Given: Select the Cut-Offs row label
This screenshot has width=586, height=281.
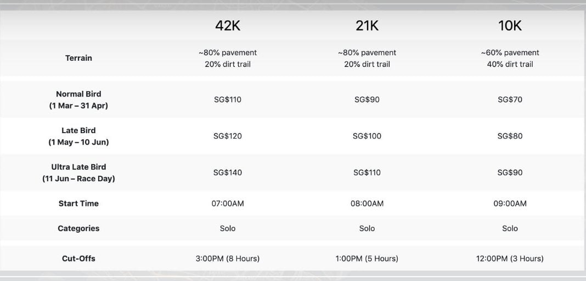Looking at the screenshot, I should click(x=78, y=258).
